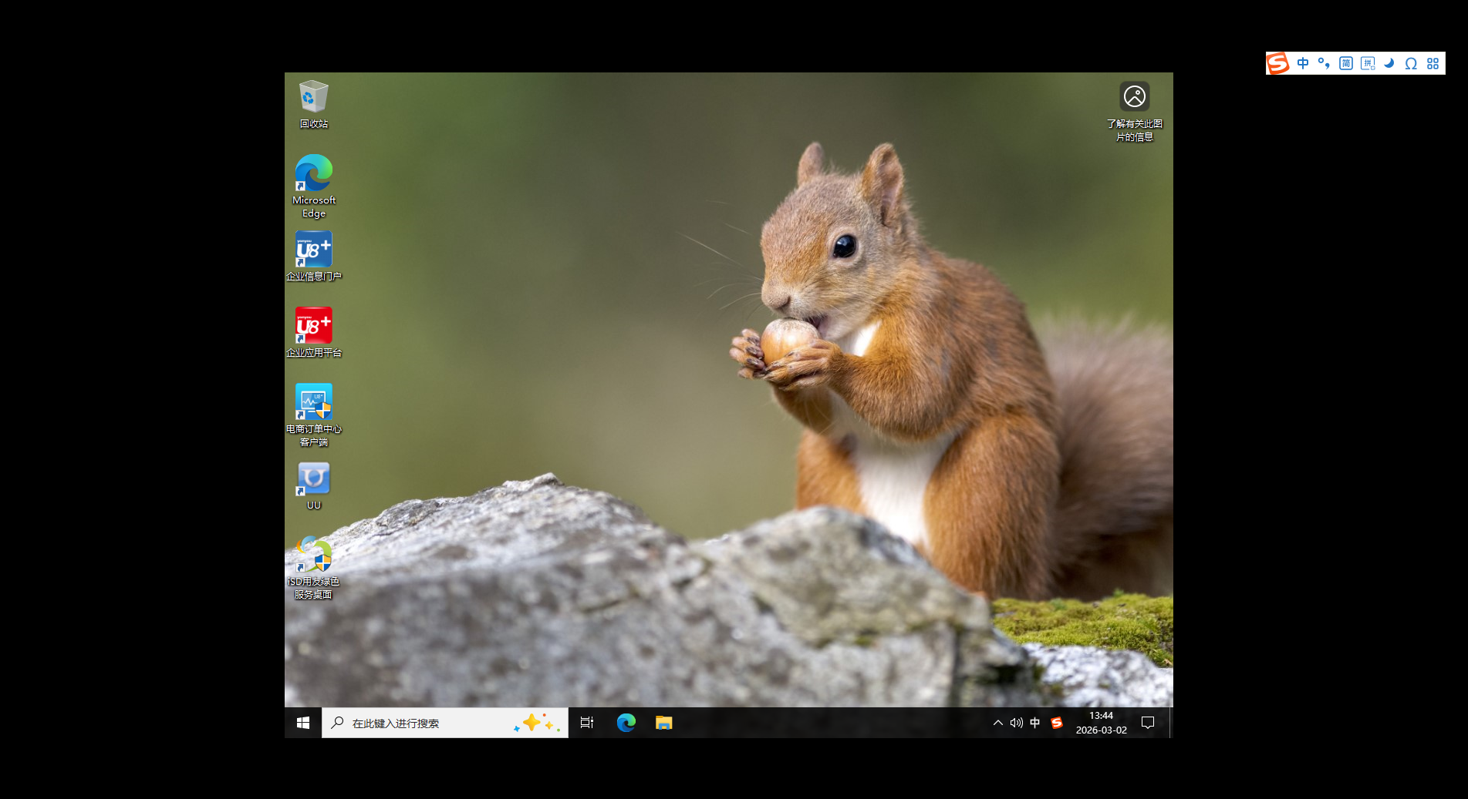
Task: Open Task View from the taskbar
Action: point(587,723)
